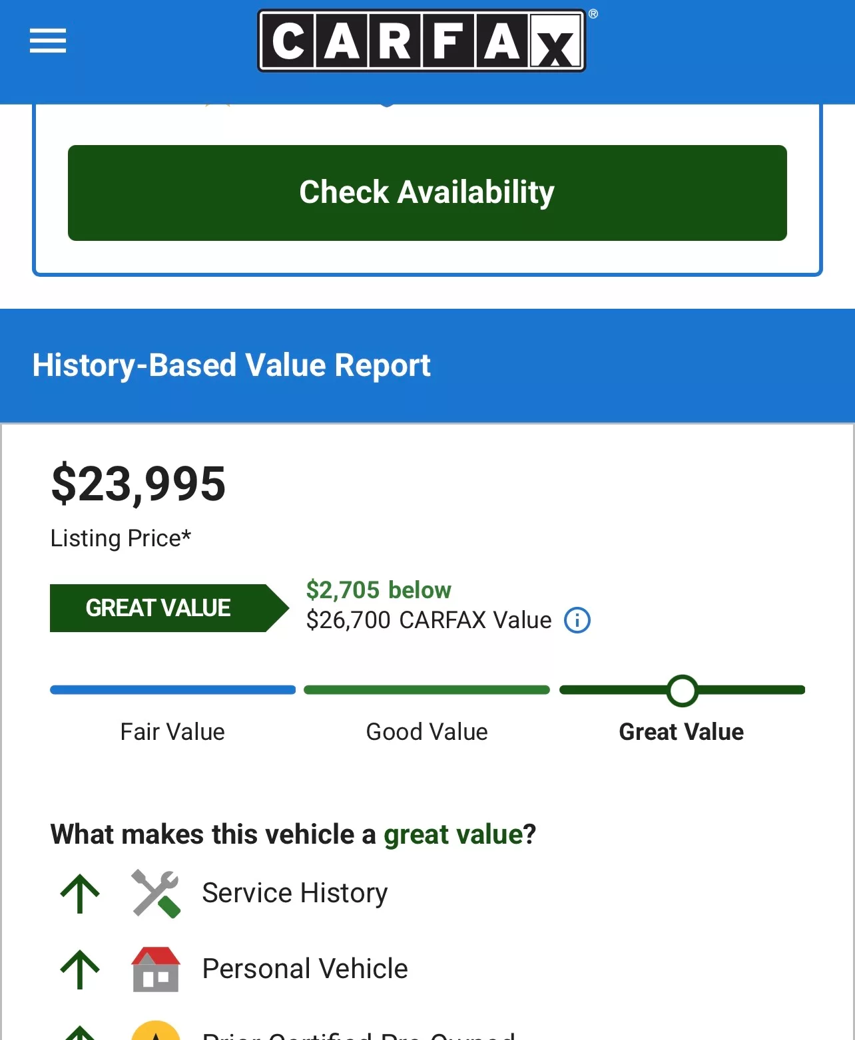Click the Great Value circle marker
This screenshot has height=1040, width=855.
683,691
